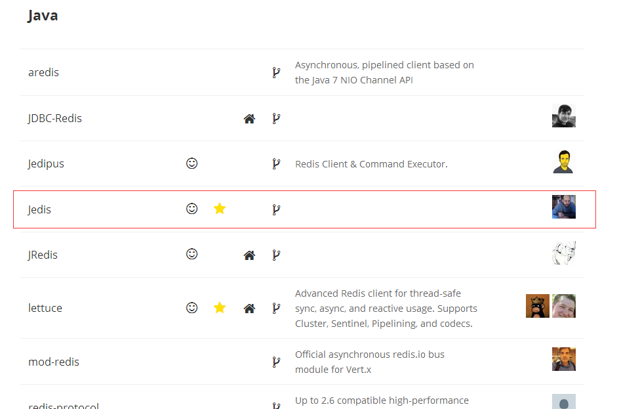Click the Jedipus author cartoon avatar
640x409 pixels.
click(x=563, y=162)
